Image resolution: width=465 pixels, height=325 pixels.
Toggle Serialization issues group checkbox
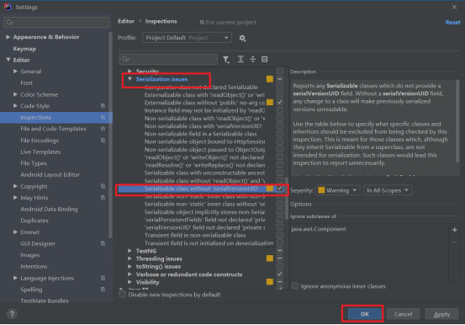point(280,79)
